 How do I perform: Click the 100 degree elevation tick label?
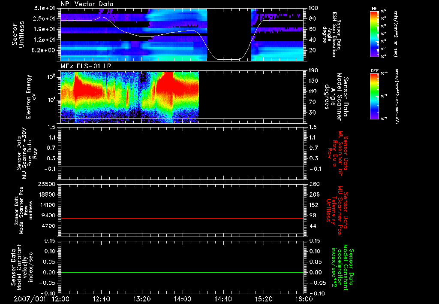(313, 8)
